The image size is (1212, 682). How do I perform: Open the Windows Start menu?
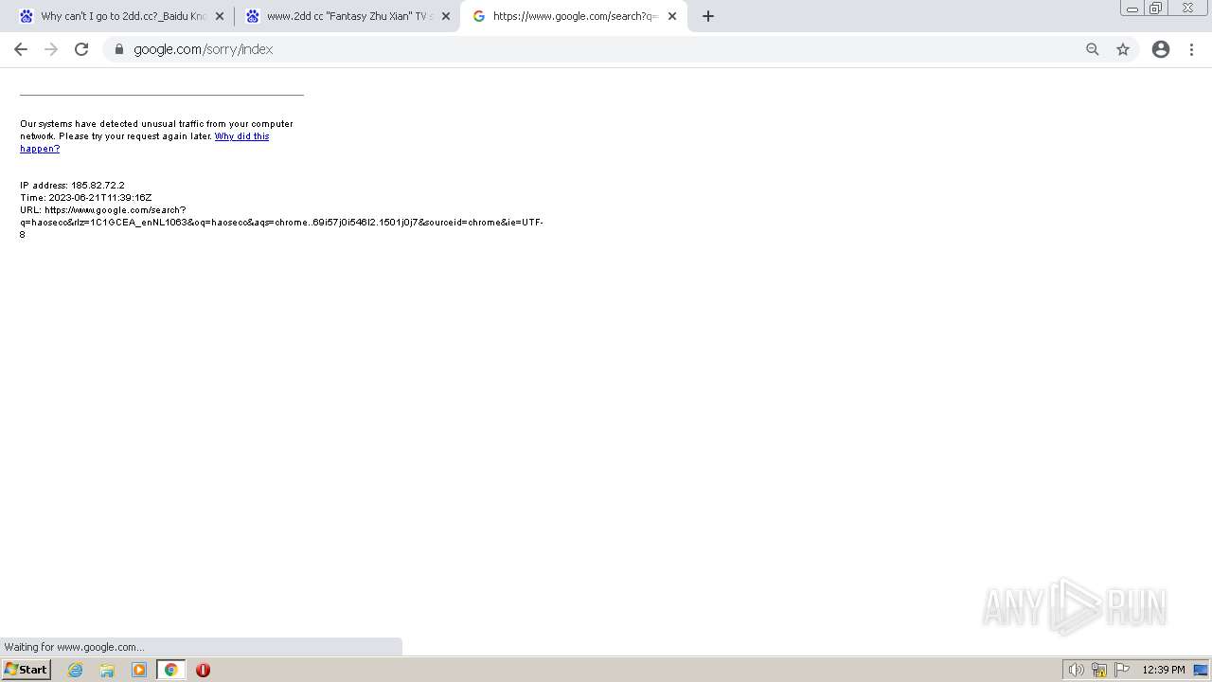click(27, 670)
